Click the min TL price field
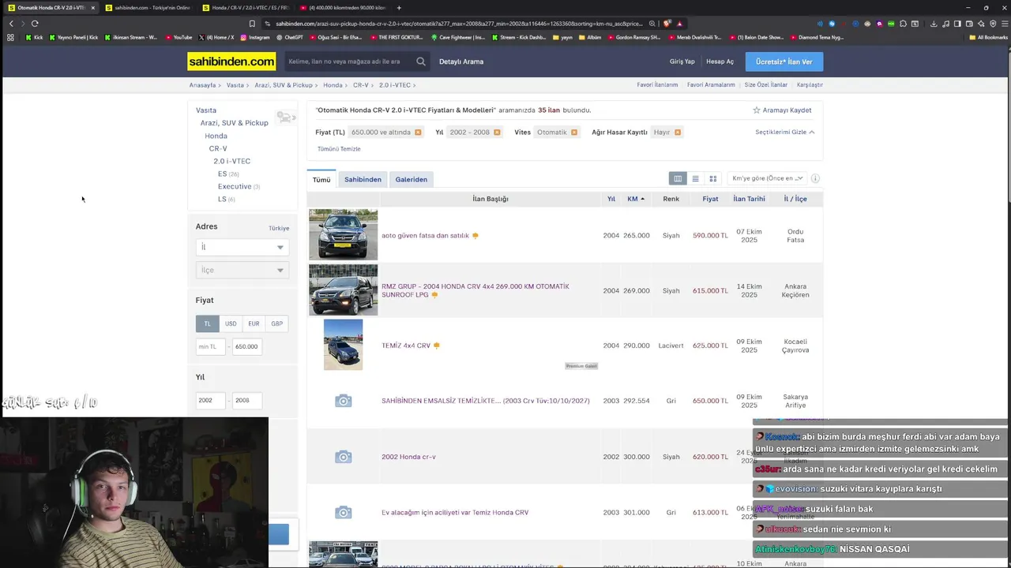This screenshot has width=1011, height=568. (x=210, y=346)
